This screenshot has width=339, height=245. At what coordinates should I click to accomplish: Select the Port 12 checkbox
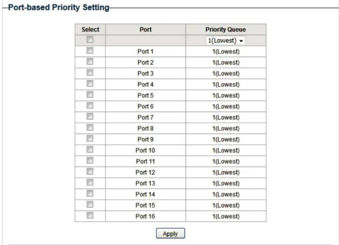(90, 171)
